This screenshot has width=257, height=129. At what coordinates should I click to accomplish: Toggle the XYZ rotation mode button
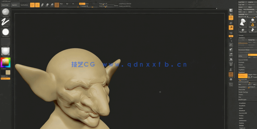click(231, 36)
